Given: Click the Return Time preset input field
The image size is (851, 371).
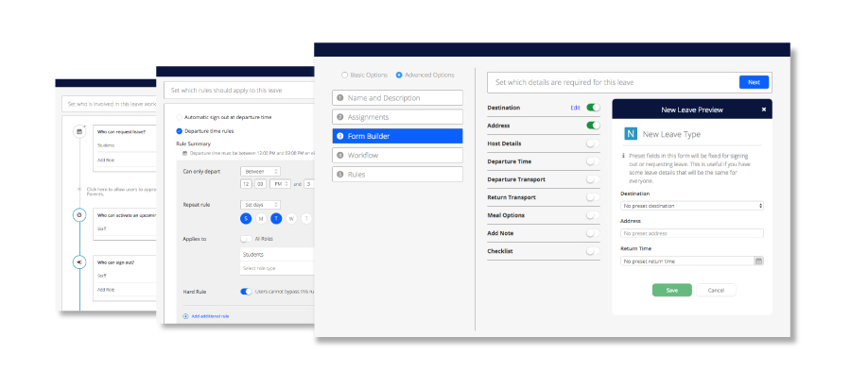Looking at the screenshot, I should tap(687, 261).
